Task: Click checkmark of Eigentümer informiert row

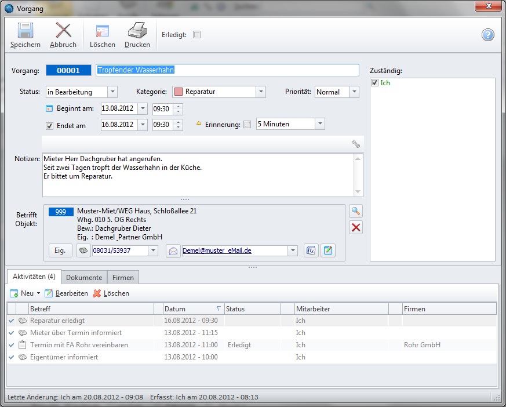Action: [x=11, y=357]
